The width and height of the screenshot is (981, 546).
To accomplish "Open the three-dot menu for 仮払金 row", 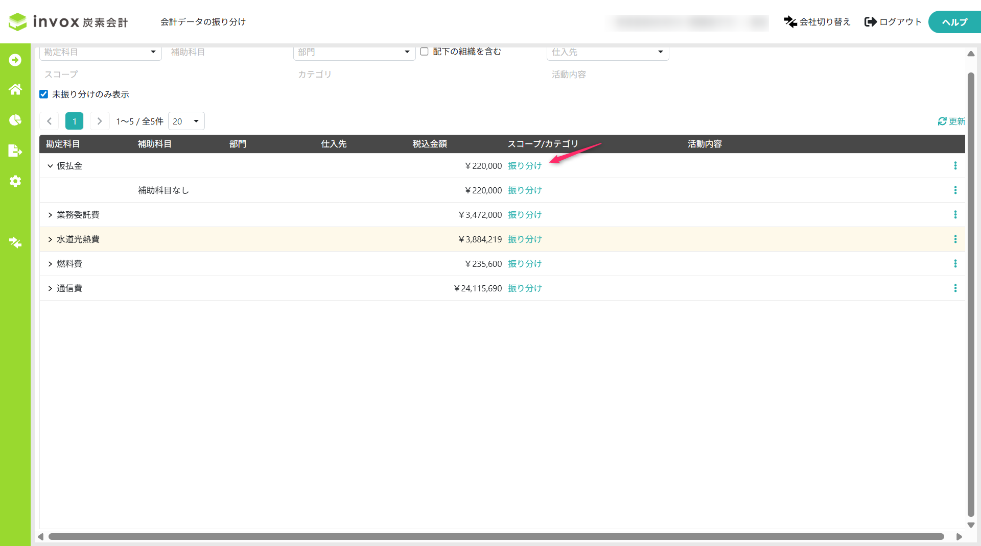I will click(x=955, y=166).
